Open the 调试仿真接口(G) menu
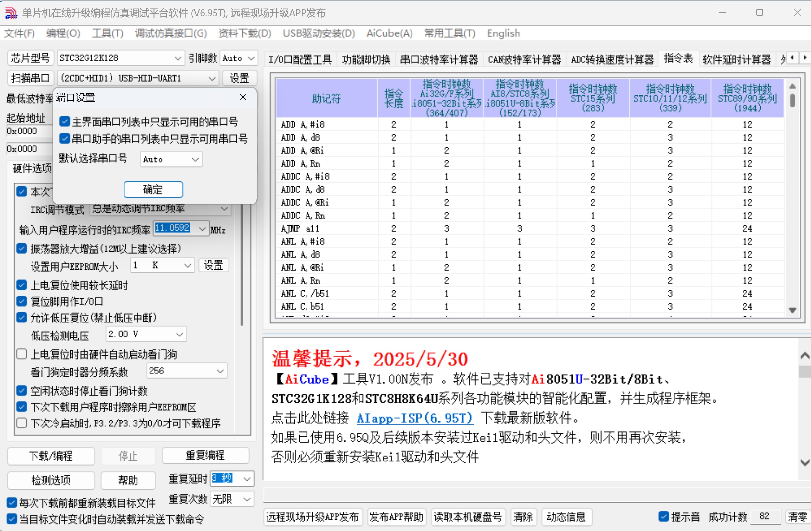Screen dimensions: 811x531 tap(171, 33)
